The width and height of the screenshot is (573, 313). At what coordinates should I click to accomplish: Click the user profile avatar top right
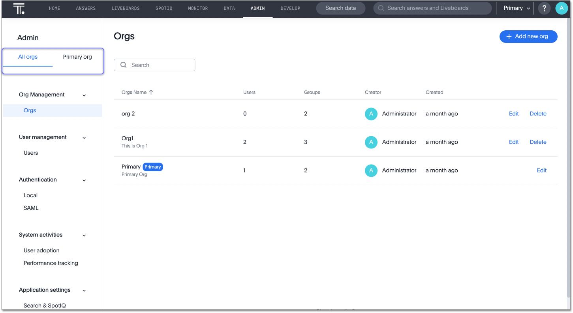(562, 8)
